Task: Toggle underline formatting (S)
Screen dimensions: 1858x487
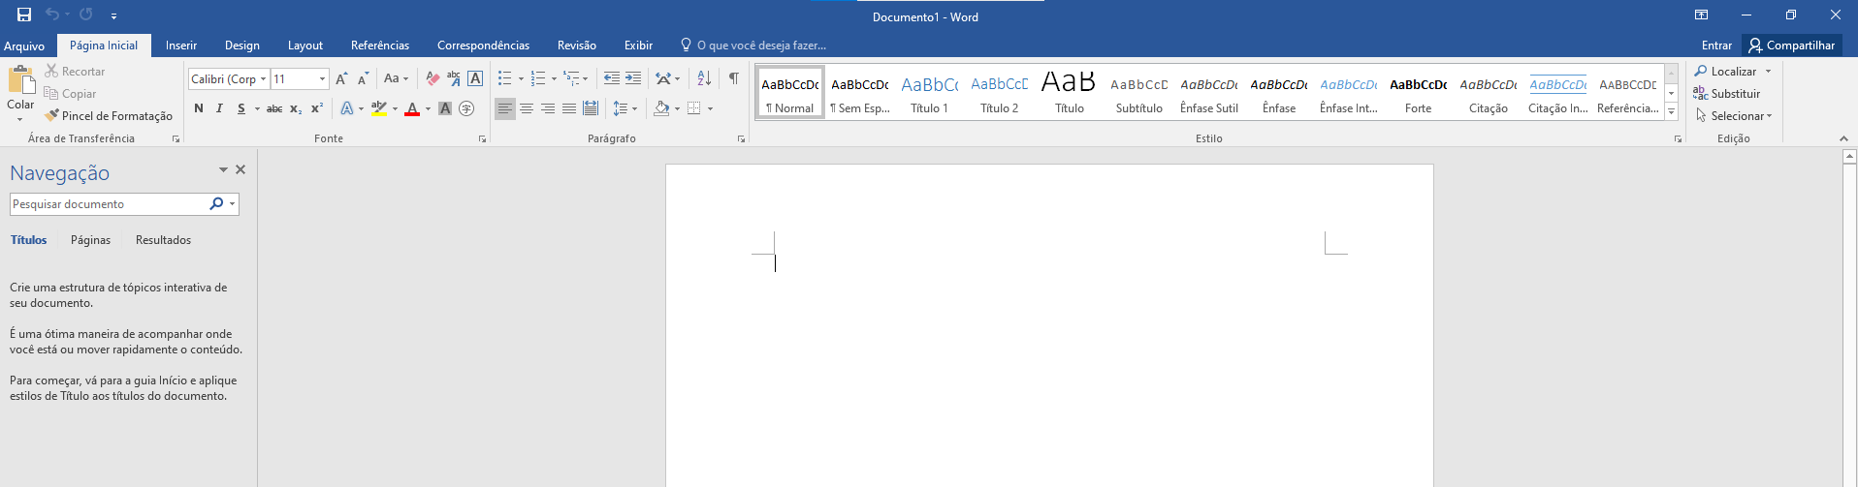Action: (x=240, y=108)
